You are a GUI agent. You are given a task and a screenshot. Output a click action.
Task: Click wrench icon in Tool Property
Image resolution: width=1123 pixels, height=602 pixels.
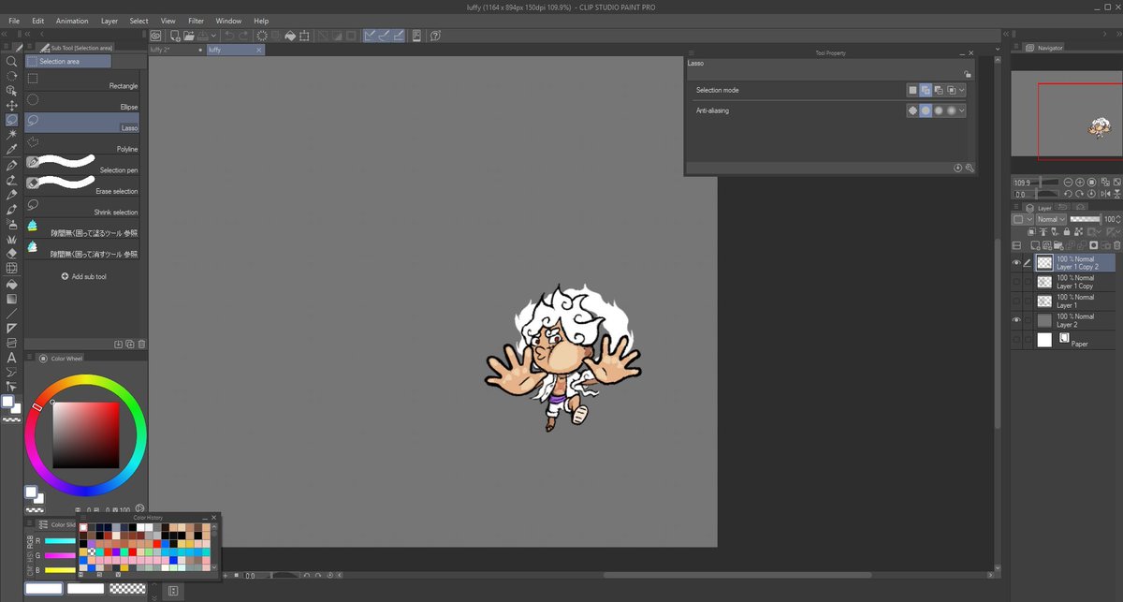970,168
